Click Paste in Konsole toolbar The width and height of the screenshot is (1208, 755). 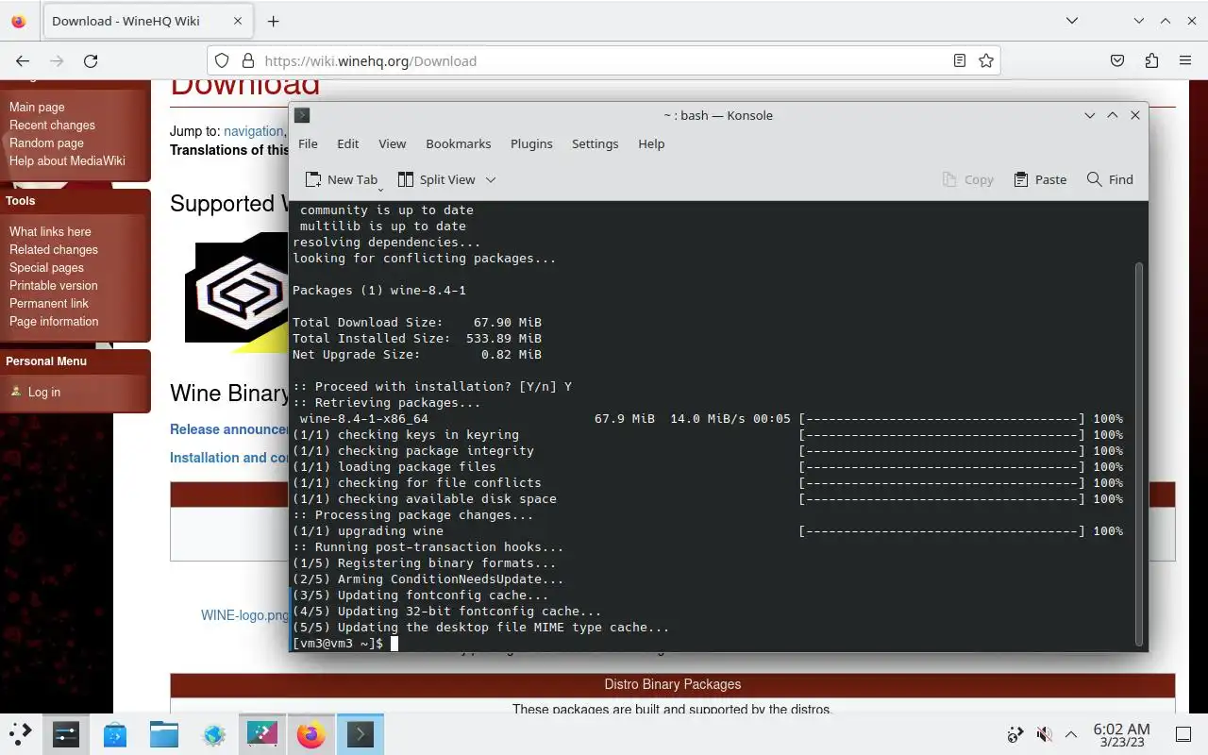pyautogui.click(x=1040, y=179)
